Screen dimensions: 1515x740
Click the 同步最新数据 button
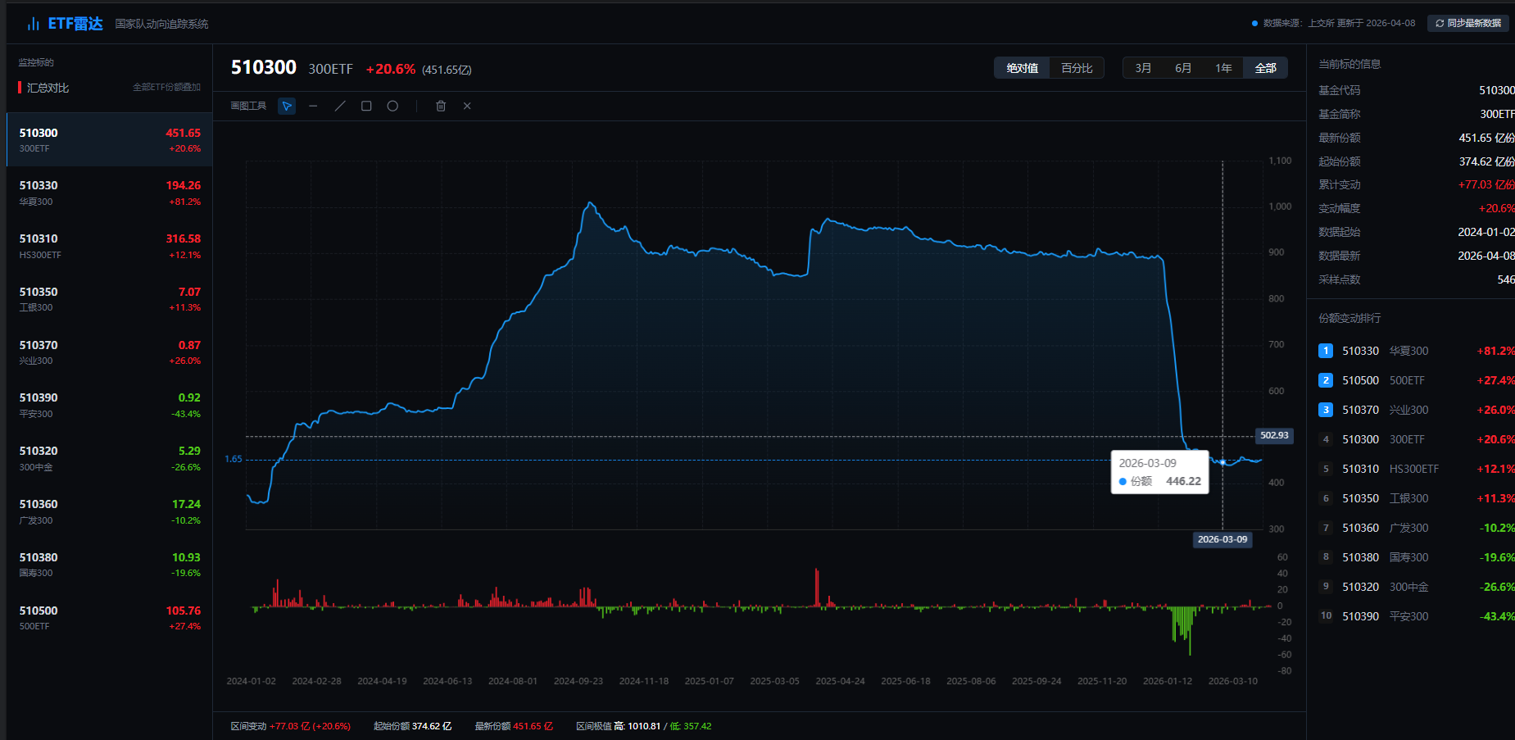pos(1467,23)
